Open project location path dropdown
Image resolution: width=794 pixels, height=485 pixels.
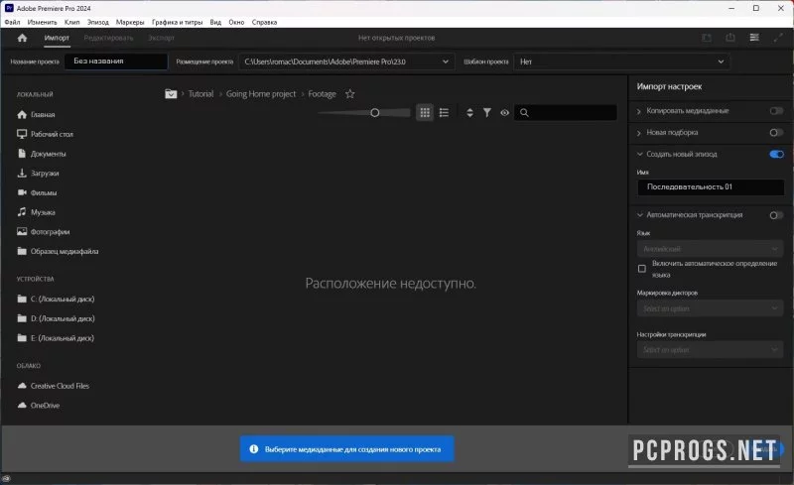click(x=346, y=61)
